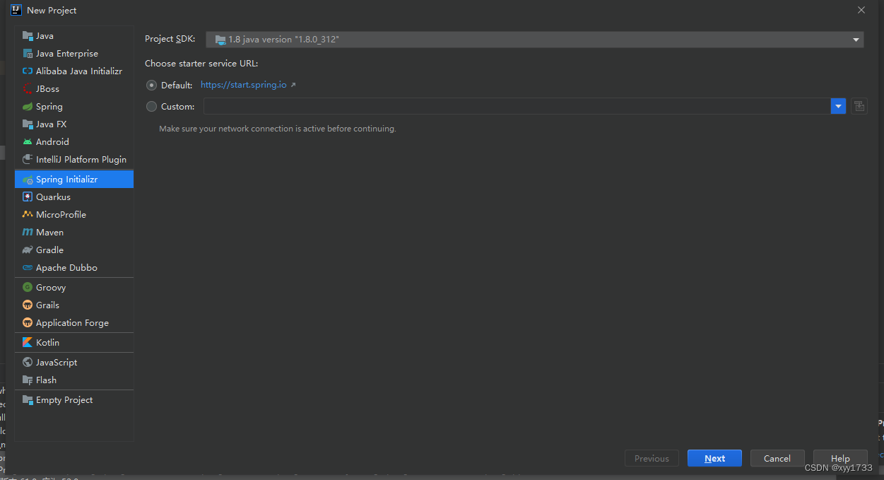Screen dimensions: 884x480
Task: Click the red JBoss icon
Action: coord(28,89)
